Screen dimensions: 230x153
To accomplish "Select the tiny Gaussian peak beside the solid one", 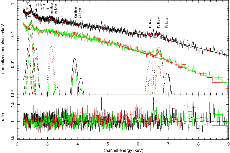I will (81, 89).
